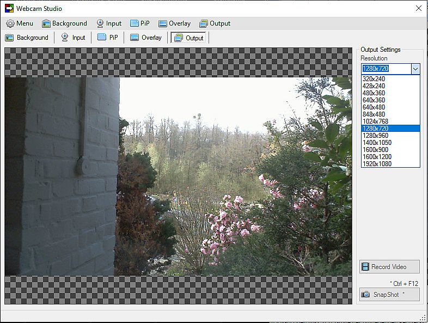
Task: Choose 1400x1050 resolution
Action: (390, 143)
